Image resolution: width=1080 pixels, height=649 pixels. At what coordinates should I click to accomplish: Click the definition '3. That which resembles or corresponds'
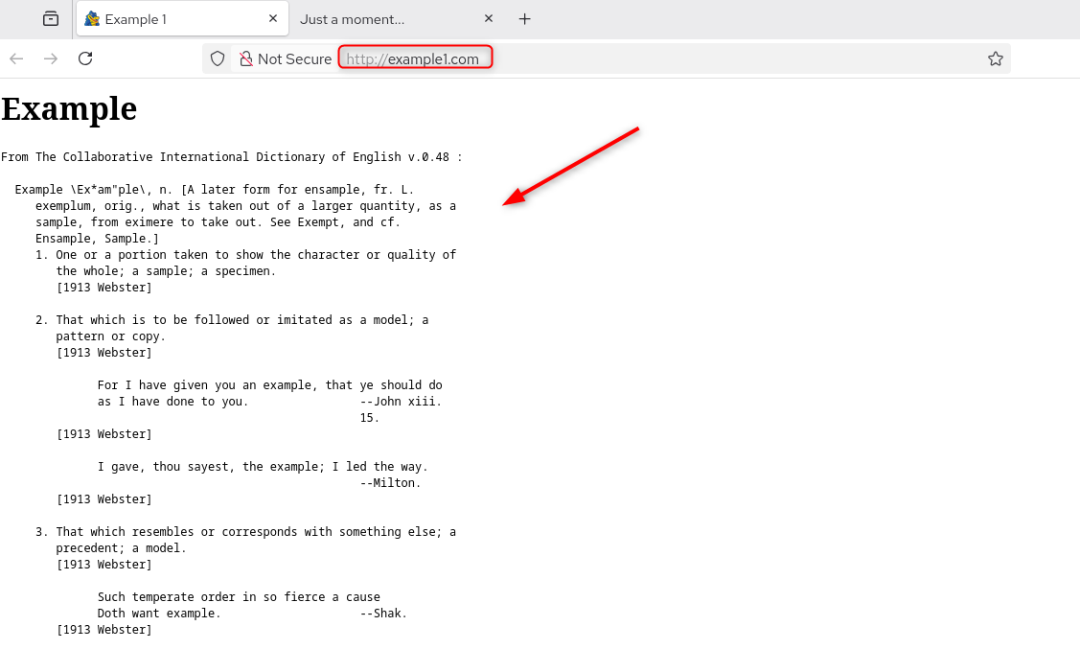(246, 532)
